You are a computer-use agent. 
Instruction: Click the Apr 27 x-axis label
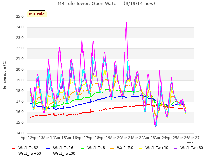click(x=194, y=138)
